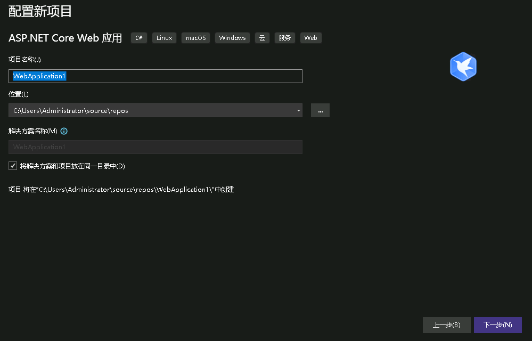Expand the 位置 dropdown arrow

(298, 111)
